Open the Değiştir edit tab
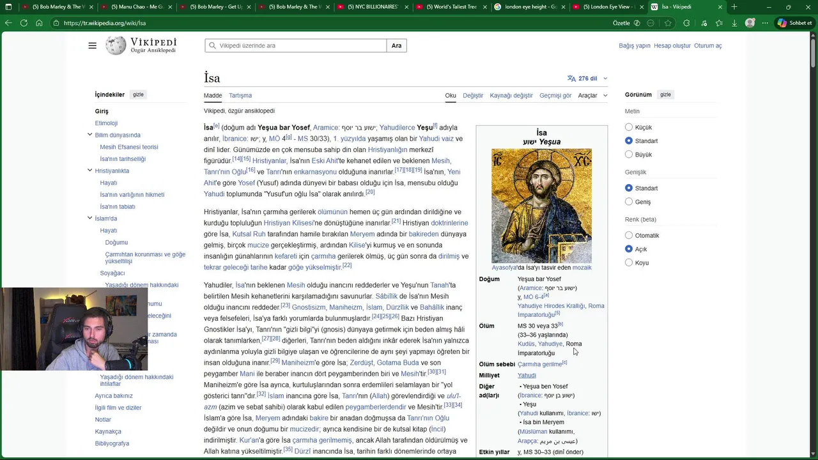This screenshot has width=818, height=460. [473, 95]
